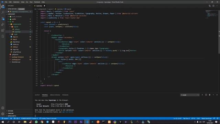Open the Search view in activity bar

[x=3, y=12]
